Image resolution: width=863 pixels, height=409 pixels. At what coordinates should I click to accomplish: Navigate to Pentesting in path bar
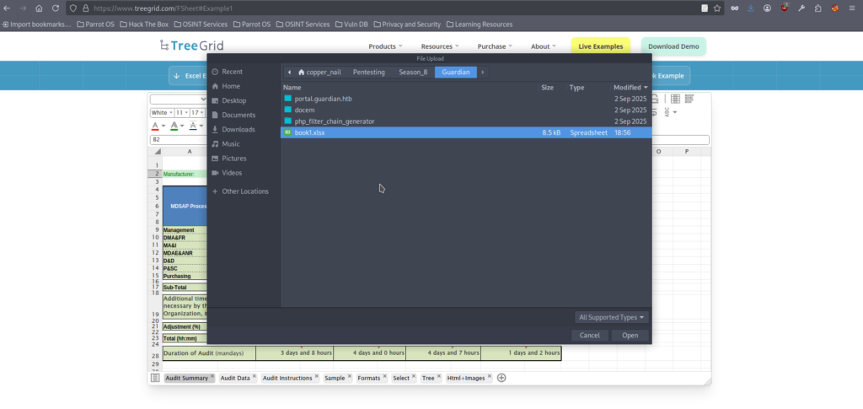click(368, 73)
